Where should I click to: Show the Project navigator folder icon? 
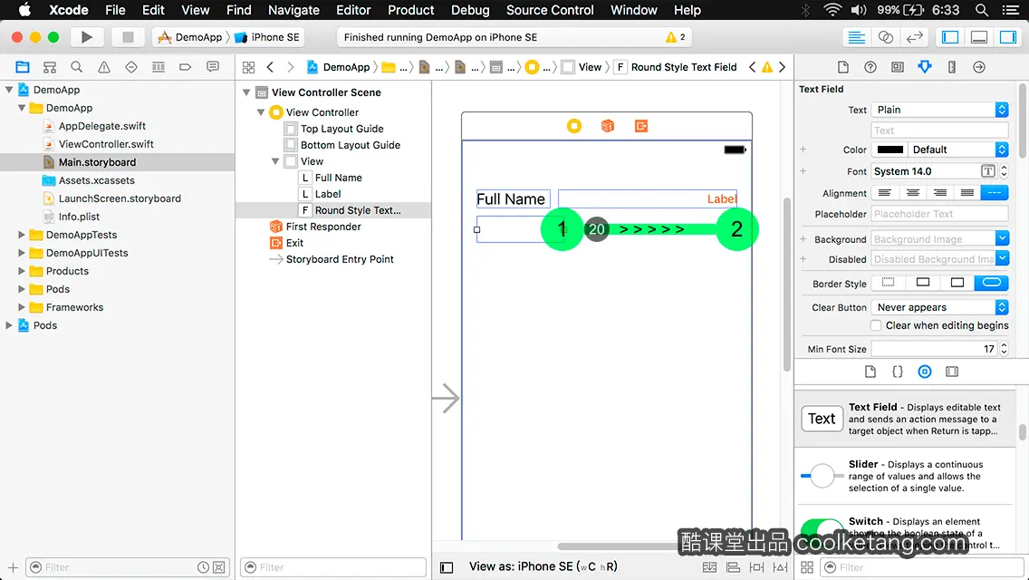coord(23,67)
